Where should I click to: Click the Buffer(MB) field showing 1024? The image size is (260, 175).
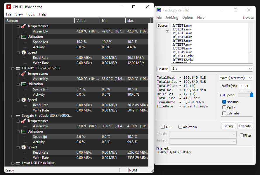coord(245,86)
